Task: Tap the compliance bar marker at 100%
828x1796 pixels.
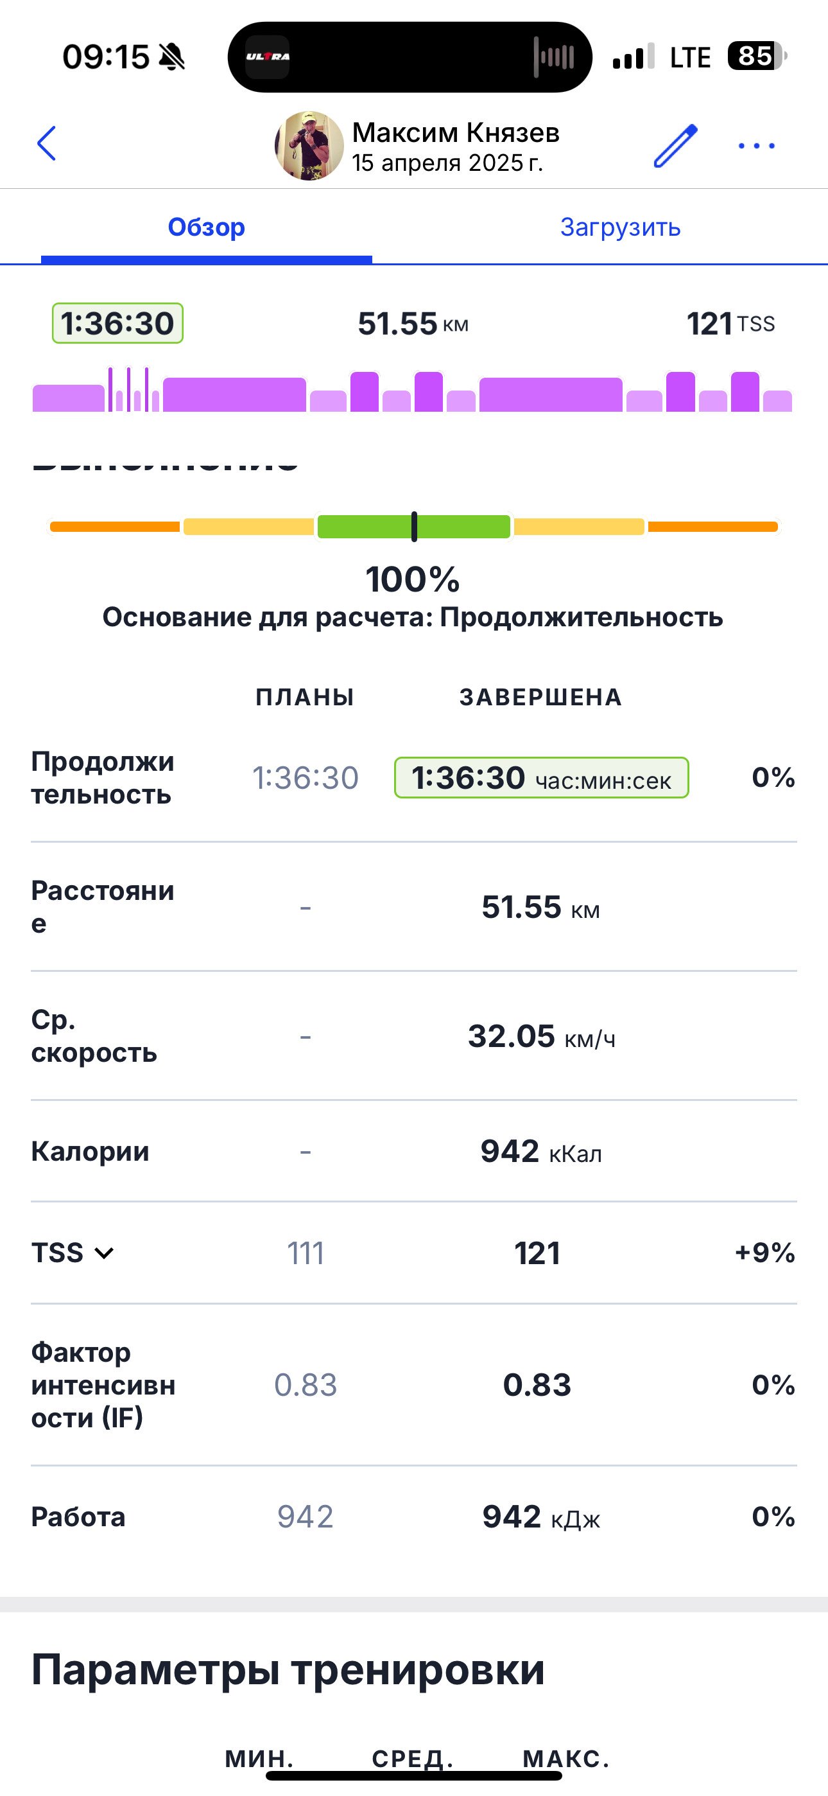Action: [414, 526]
